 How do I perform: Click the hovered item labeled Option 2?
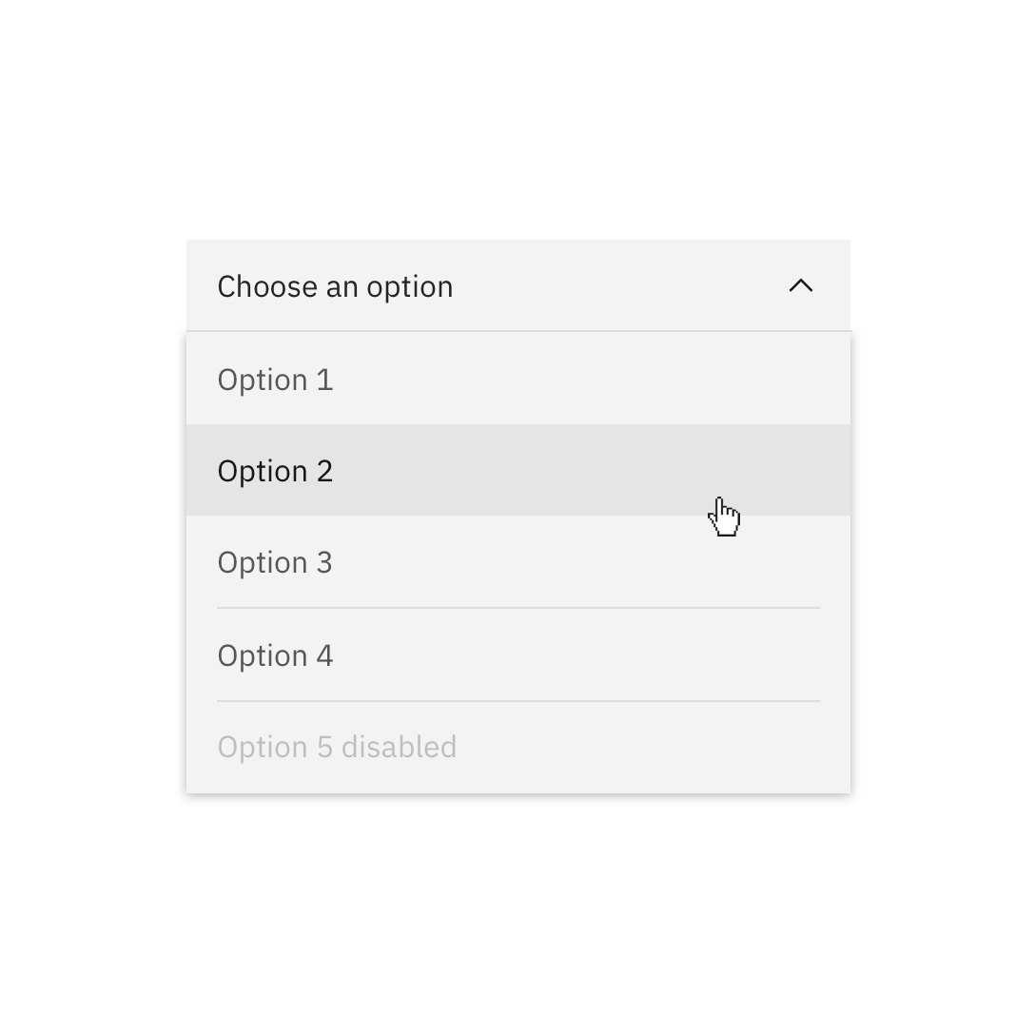click(x=275, y=471)
